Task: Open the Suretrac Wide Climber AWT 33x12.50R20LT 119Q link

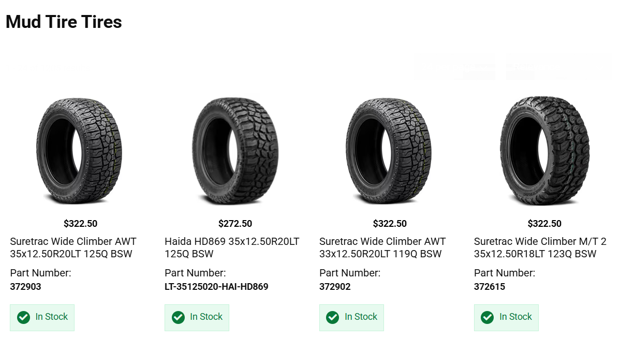Action: coord(382,247)
